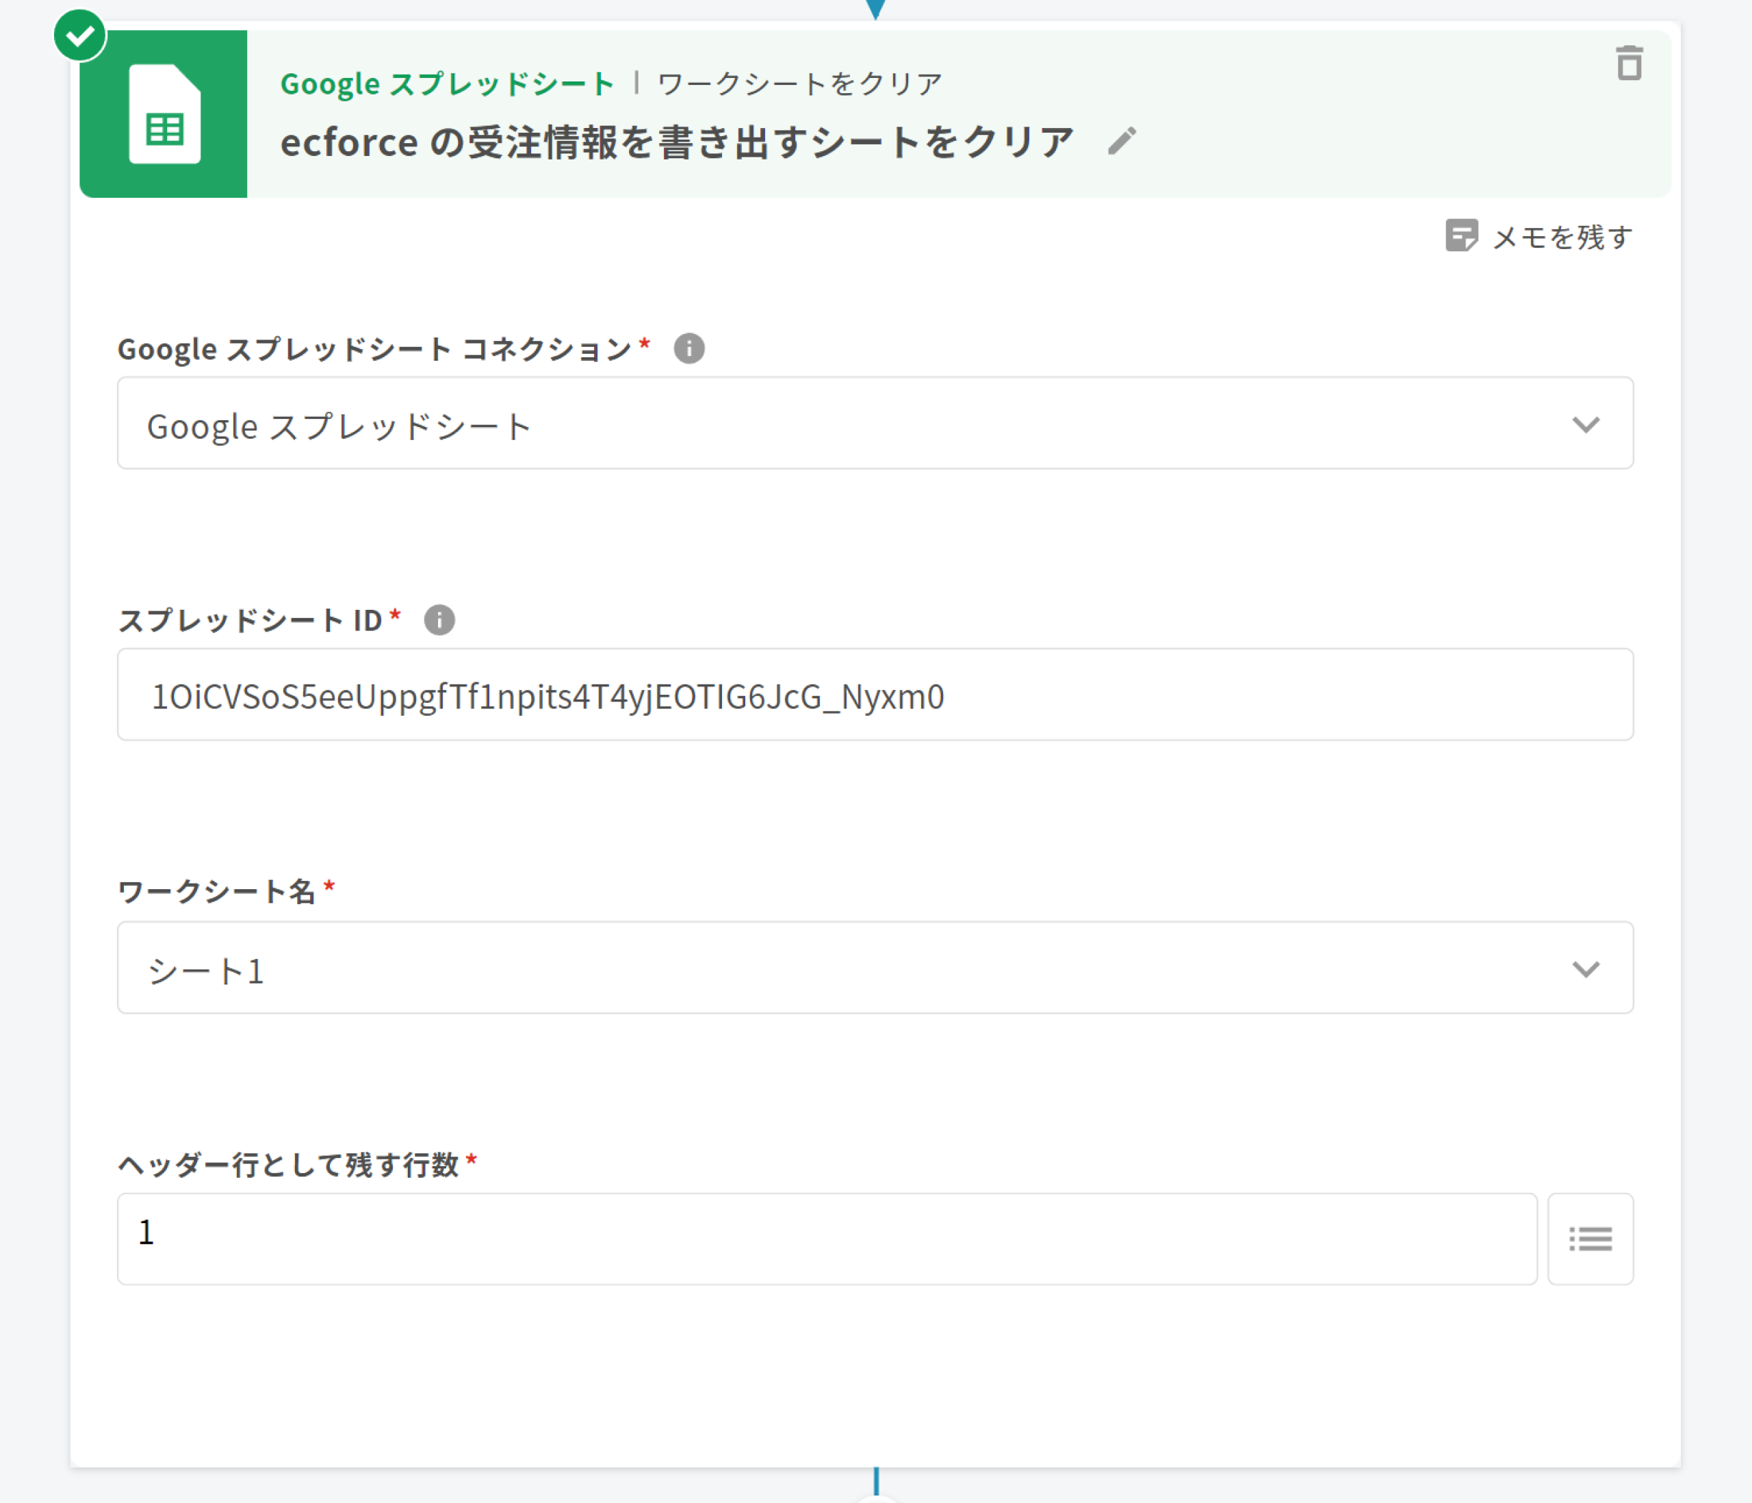
Task: Click the memo note icon
Action: [x=1461, y=236]
